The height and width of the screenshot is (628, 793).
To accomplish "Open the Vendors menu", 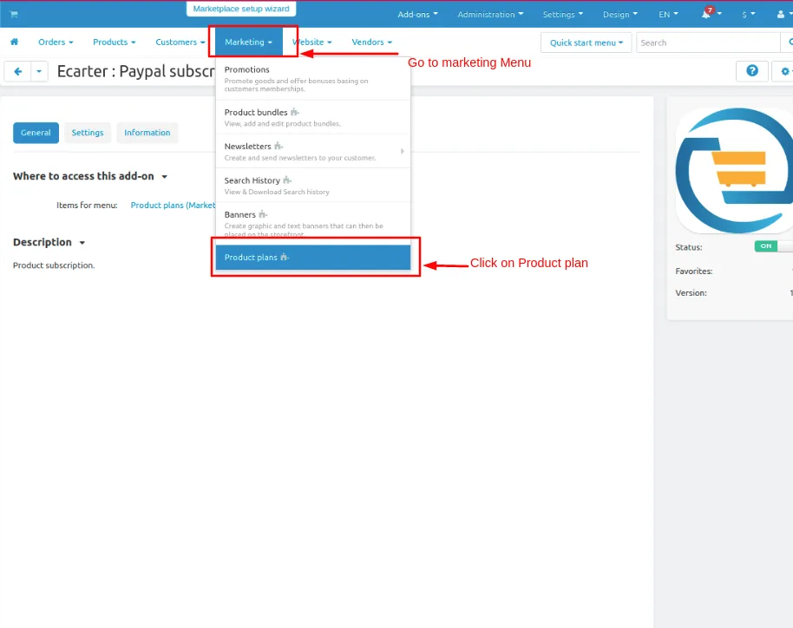I will point(371,42).
